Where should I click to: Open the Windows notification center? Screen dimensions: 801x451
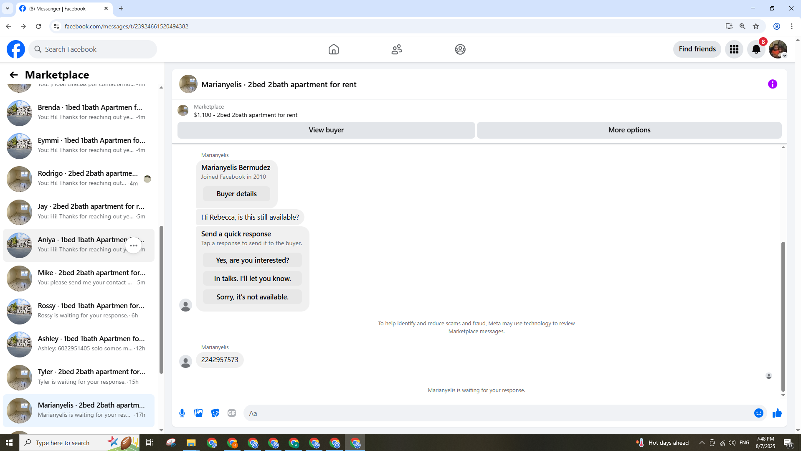[788, 443]
